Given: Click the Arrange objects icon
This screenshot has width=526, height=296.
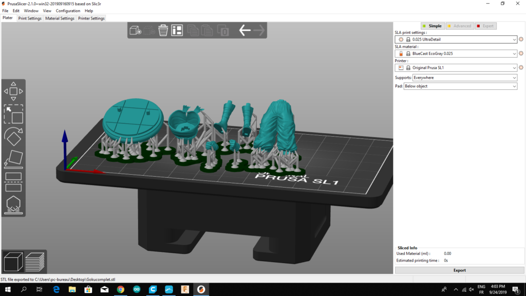Looking at the screenshot, I should pyautogui.click(x=177, y=30).
